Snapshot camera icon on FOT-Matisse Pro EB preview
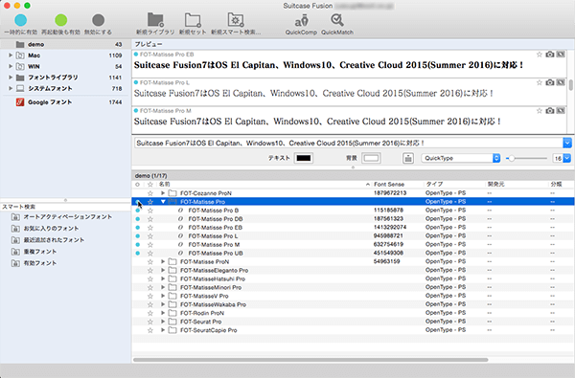This screenshot has height=378, width=575. [x=550, y=55]
